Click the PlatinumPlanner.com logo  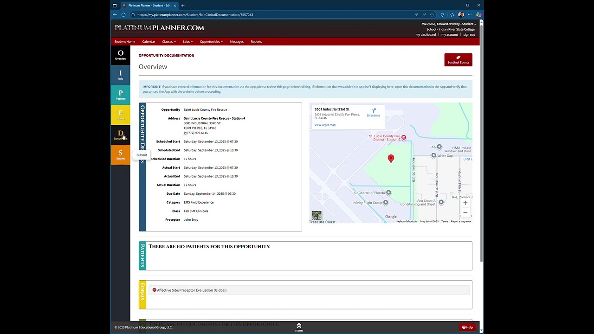point(159,28)
